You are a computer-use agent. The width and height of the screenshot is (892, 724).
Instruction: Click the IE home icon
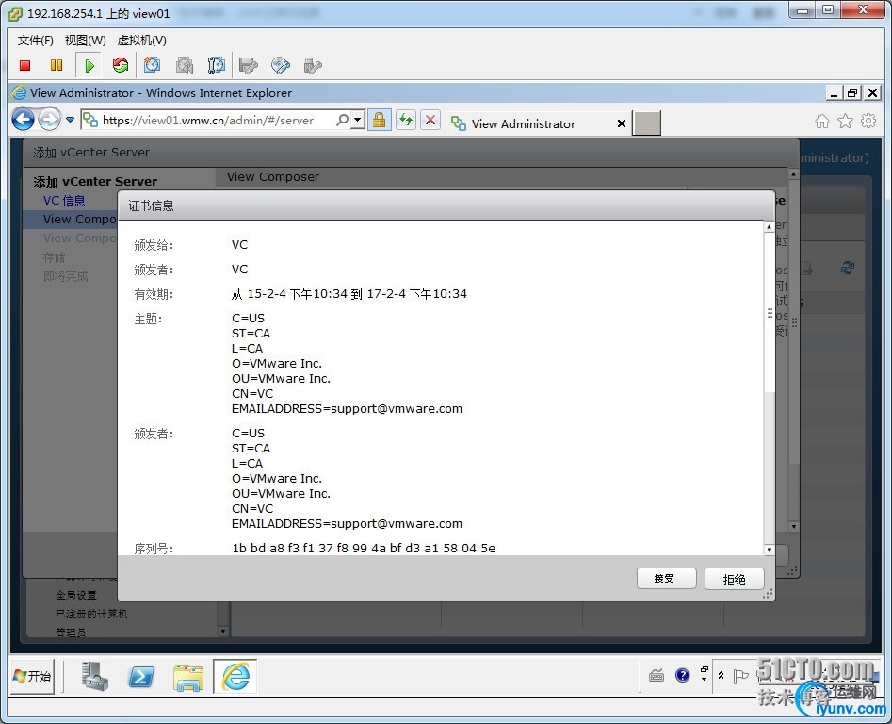point(822,121)
